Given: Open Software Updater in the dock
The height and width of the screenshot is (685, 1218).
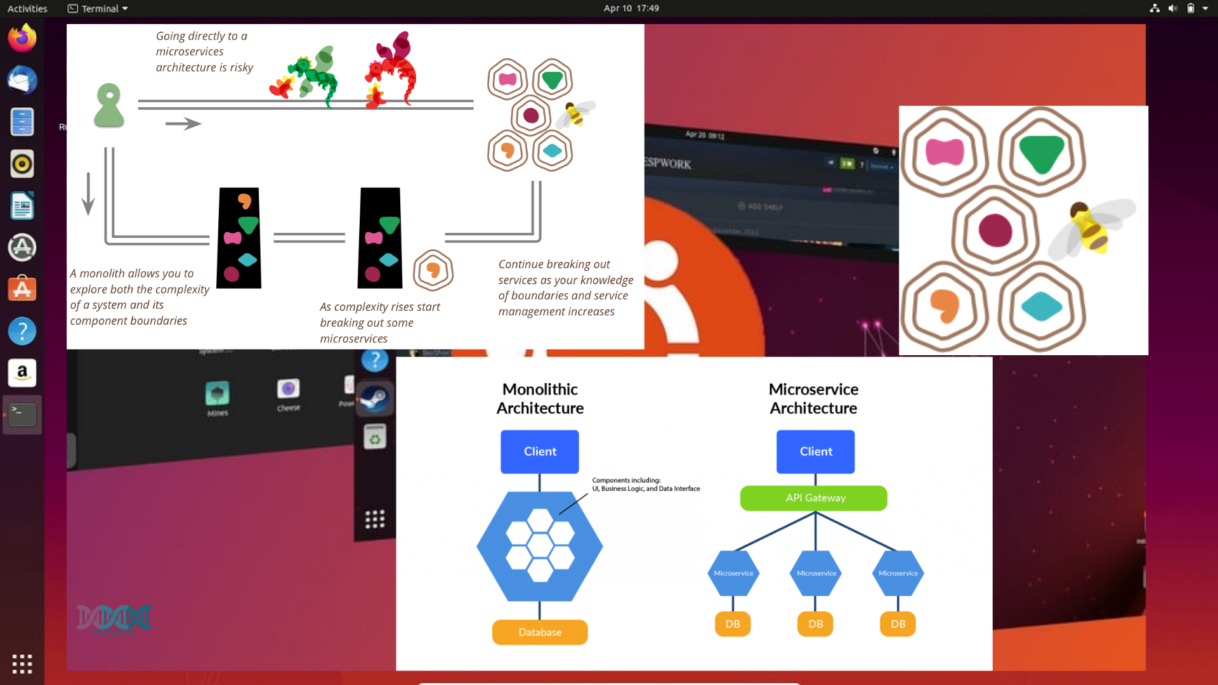Looking at the screenshot, I should (22, 247).
